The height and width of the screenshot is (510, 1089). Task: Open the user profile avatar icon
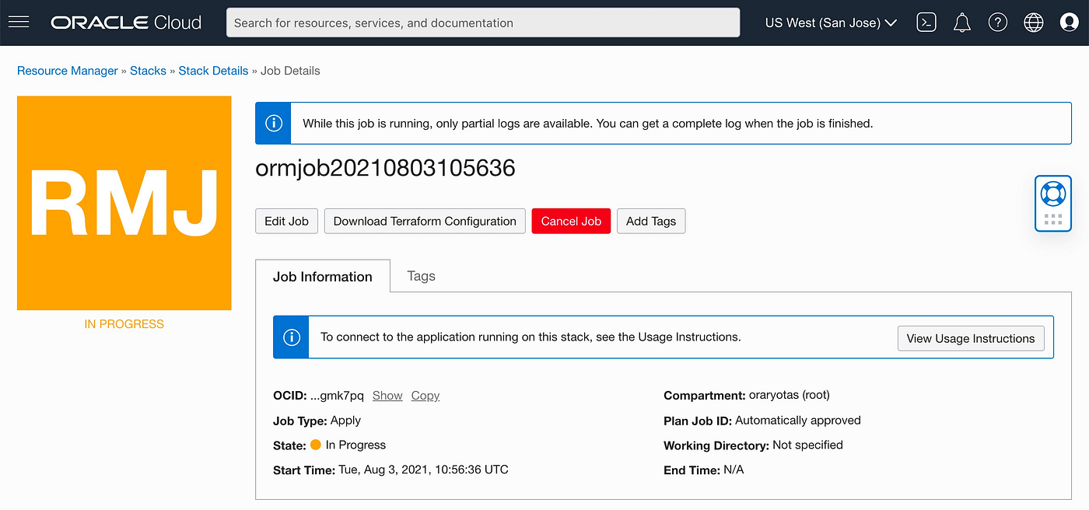click(1069, 22)
